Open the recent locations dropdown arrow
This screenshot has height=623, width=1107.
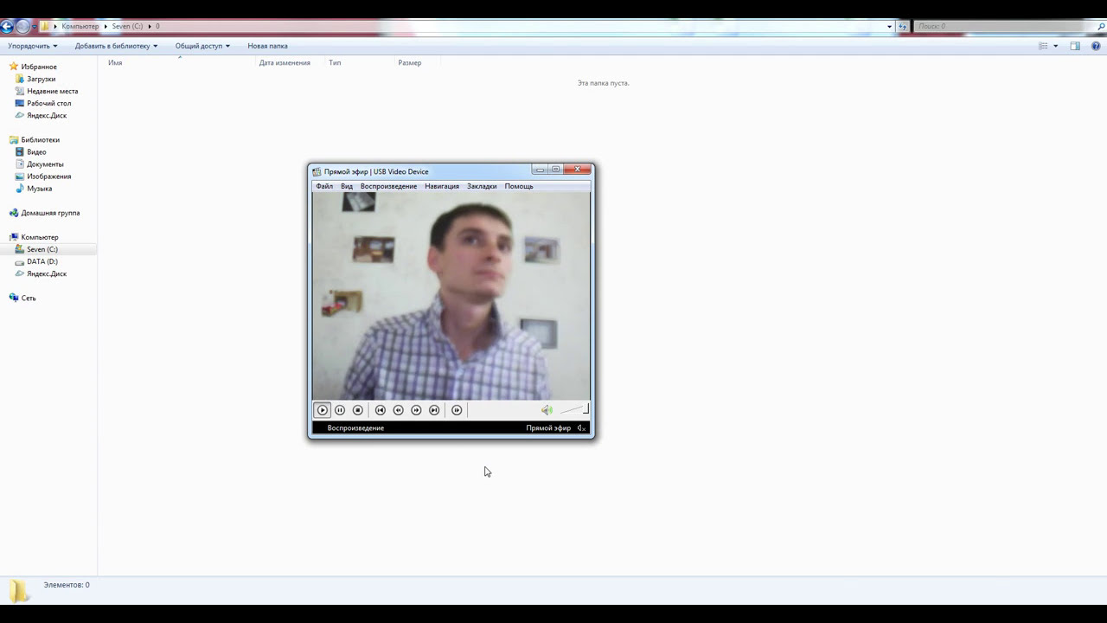[35, 27]
